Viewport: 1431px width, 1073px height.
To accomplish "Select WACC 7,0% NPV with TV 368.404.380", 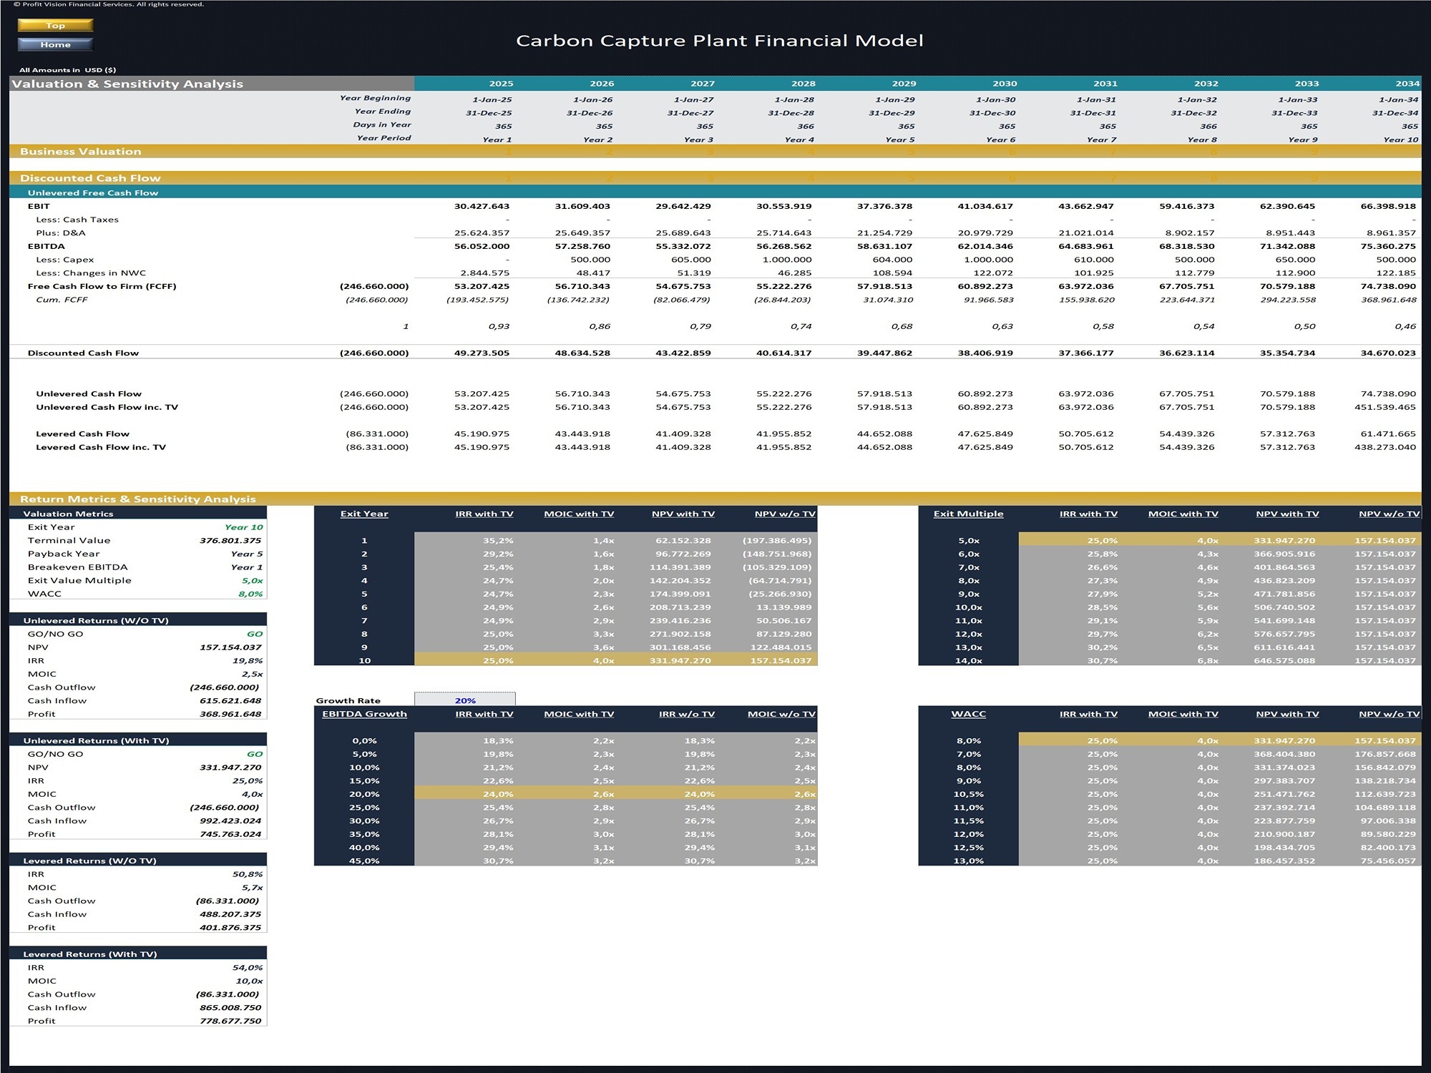I will pyautogui.click(x=1284, y=754).
